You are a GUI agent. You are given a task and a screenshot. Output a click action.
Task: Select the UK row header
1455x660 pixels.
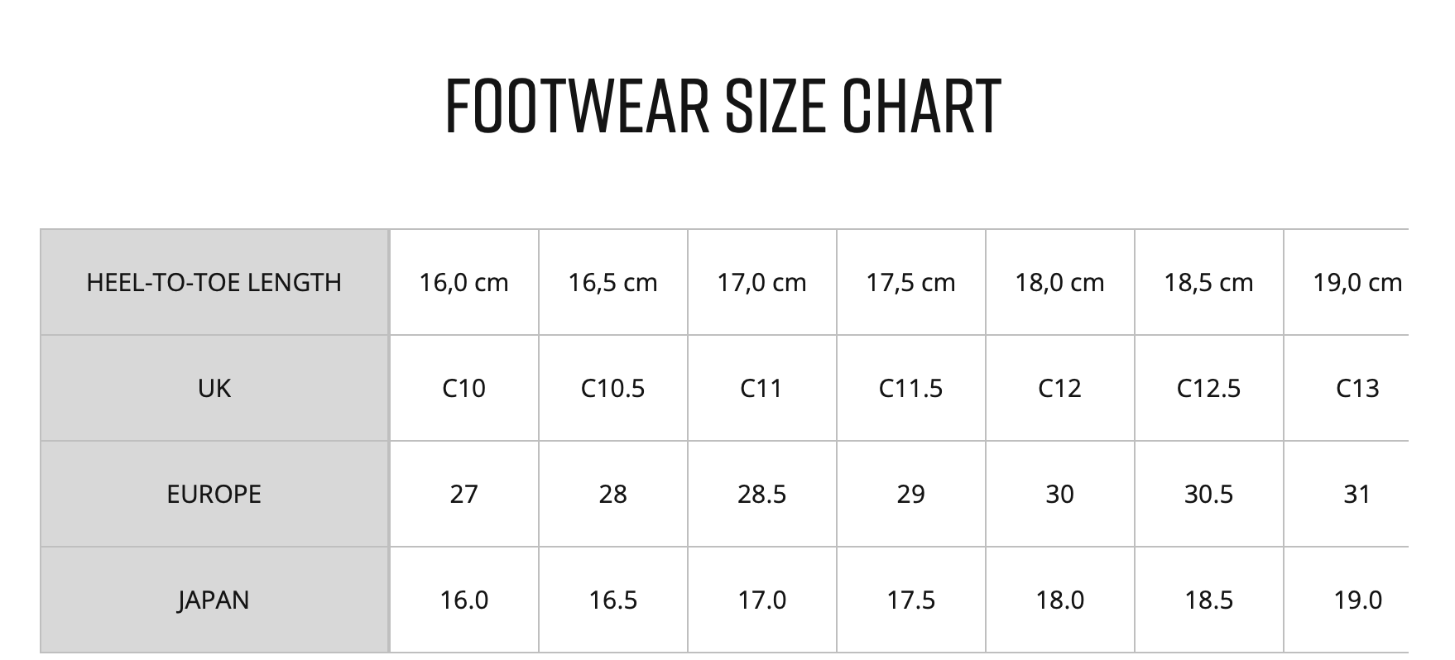(214, 388)
